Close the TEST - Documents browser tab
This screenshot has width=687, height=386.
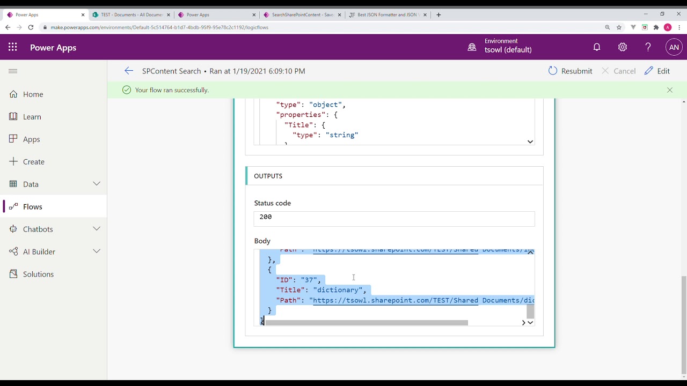(169, 15)
